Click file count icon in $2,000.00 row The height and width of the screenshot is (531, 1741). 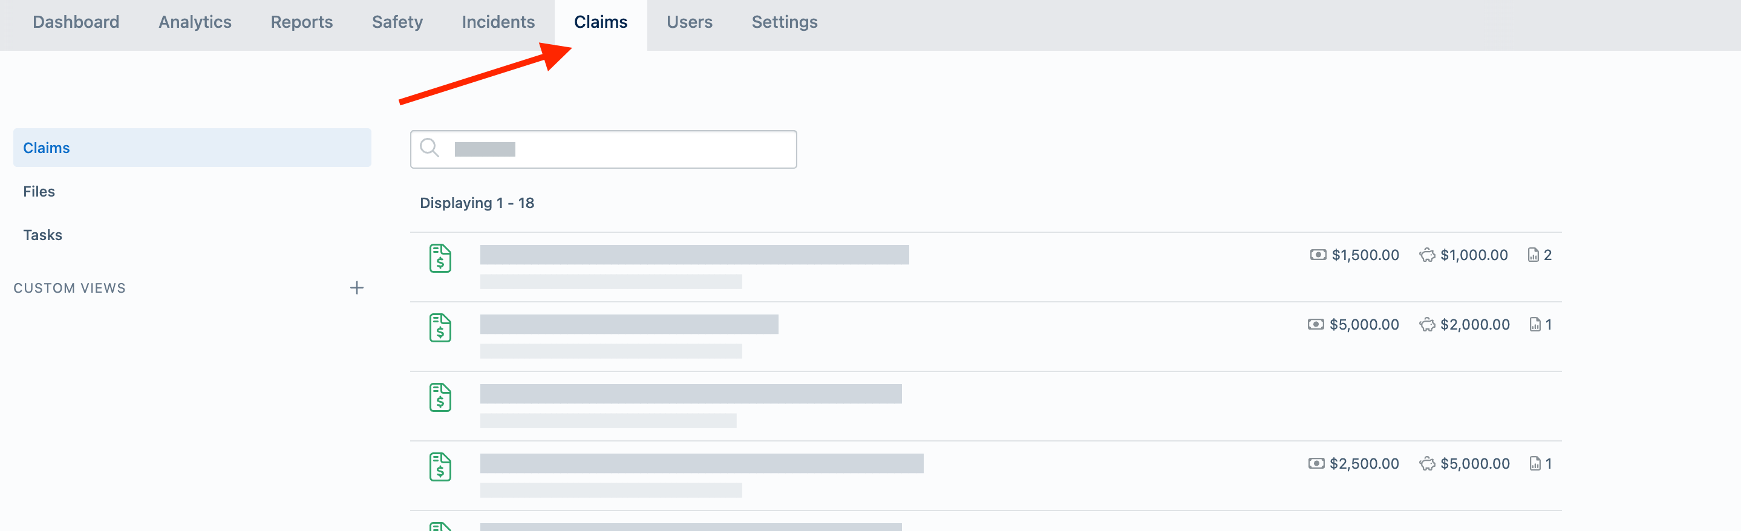(1535, 324)
